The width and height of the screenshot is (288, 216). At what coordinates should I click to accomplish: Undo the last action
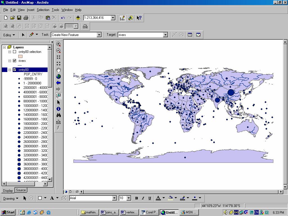(63, 18)
